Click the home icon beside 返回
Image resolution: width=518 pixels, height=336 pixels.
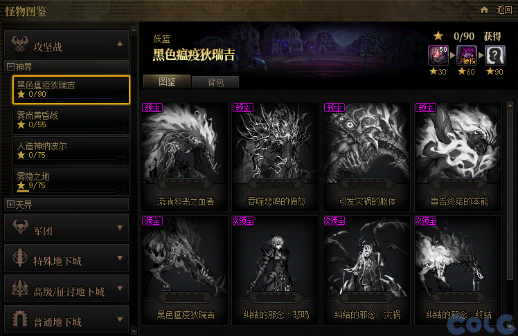(x=484, y=10)
